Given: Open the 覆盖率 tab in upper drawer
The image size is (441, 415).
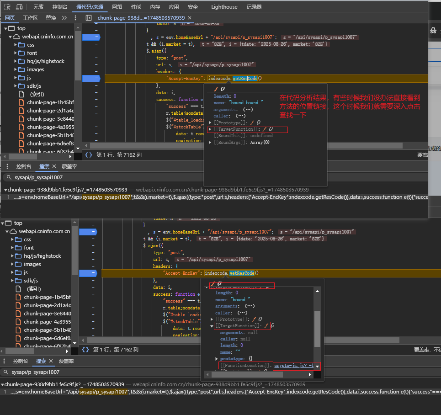Looking at the screenshot, I should (69, 166).
